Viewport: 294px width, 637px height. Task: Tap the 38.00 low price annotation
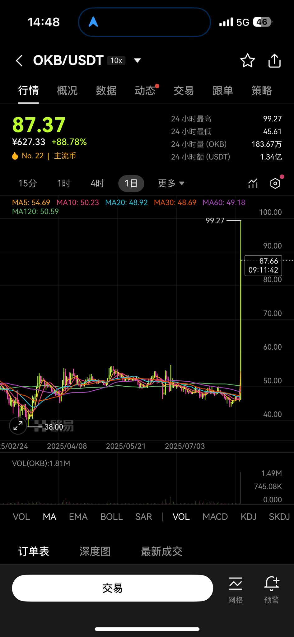pos(54,427)
